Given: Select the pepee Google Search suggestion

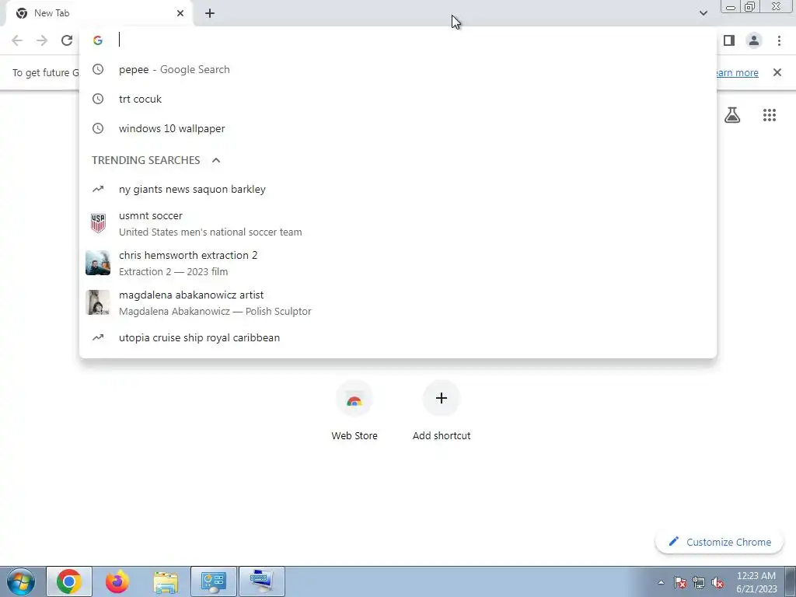Looking at the screenshot, I should pyautogui.click(x=398, y=69).
